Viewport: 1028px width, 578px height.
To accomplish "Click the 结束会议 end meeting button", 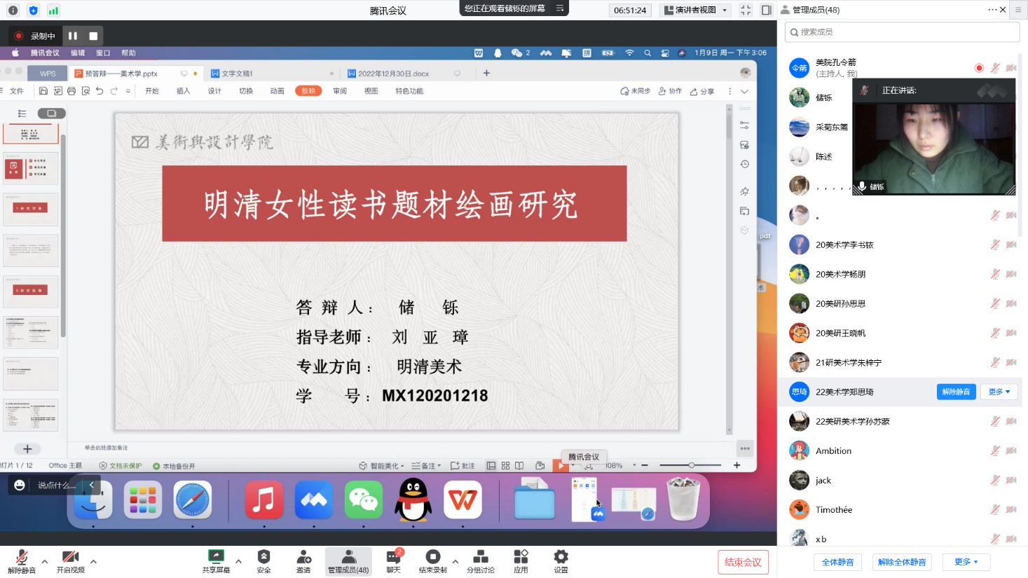I will tap(743, 562).
